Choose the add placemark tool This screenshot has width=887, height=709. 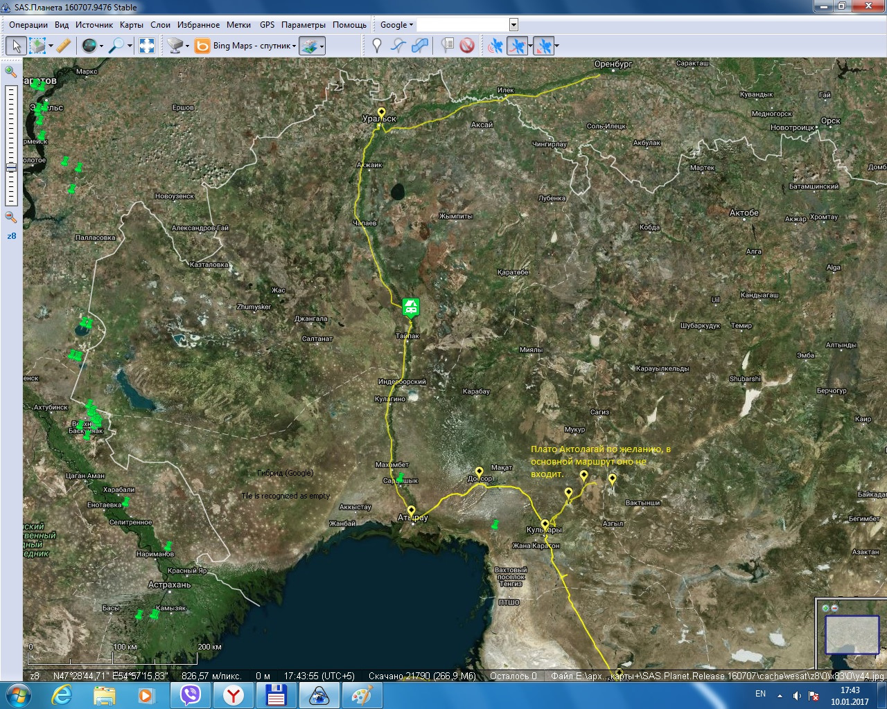pos(377,46)
